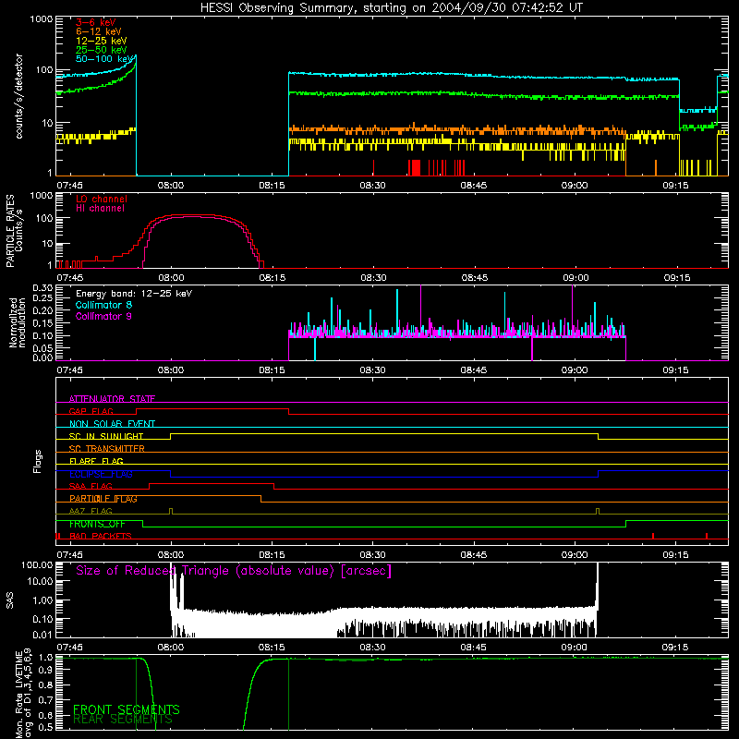
Task: Select the SAA_FLAG label
Action: (91, 486)
